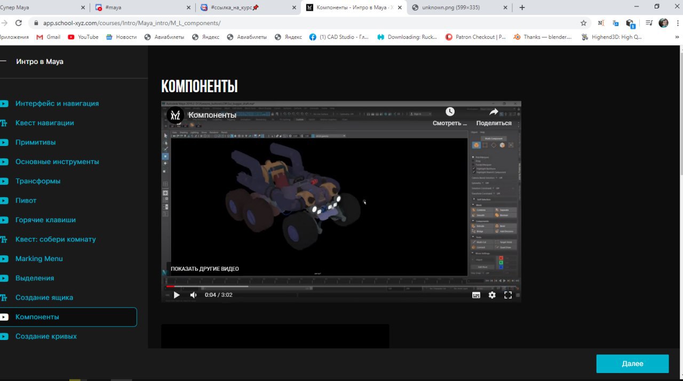Select the active Компоненты lesson in sidebar
The image size is (683, 381).
[x=68, y=317]
